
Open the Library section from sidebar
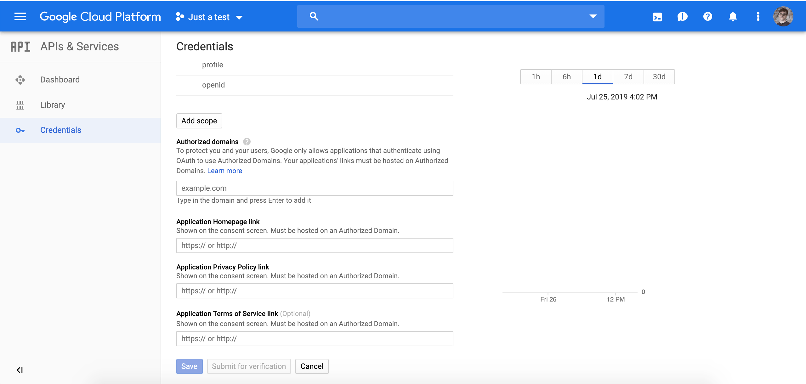click(52, 104)
